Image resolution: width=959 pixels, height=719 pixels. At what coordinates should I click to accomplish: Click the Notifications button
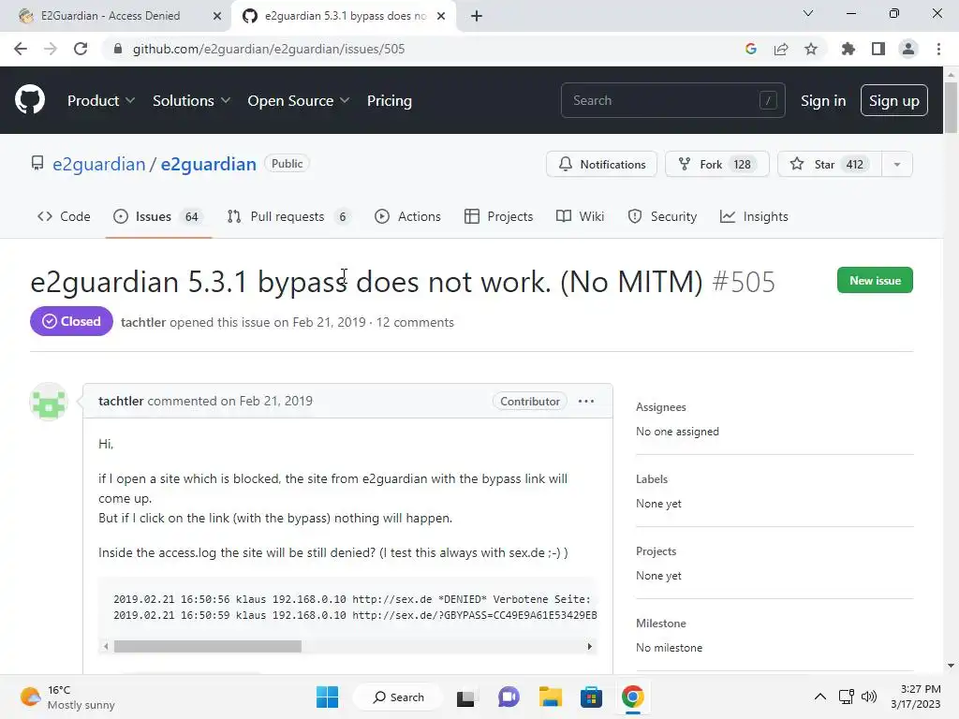pos(602,164)
